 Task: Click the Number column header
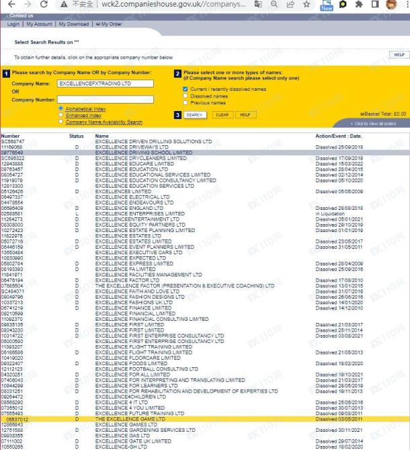(10, 136)
